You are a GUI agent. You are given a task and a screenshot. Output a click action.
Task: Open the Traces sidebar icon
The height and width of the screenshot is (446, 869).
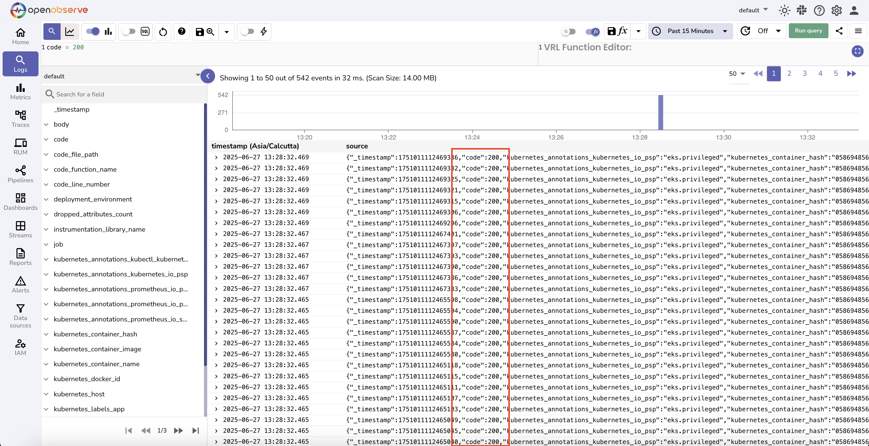point(20,119)
